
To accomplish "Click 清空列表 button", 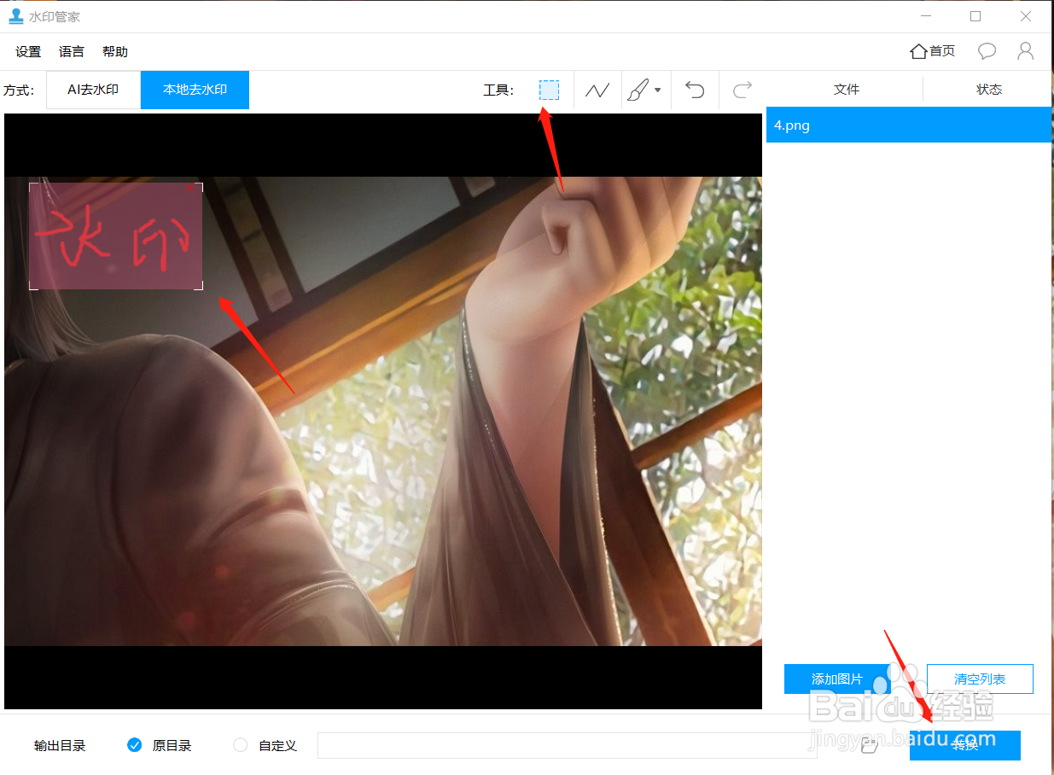I will pos(980,679).
